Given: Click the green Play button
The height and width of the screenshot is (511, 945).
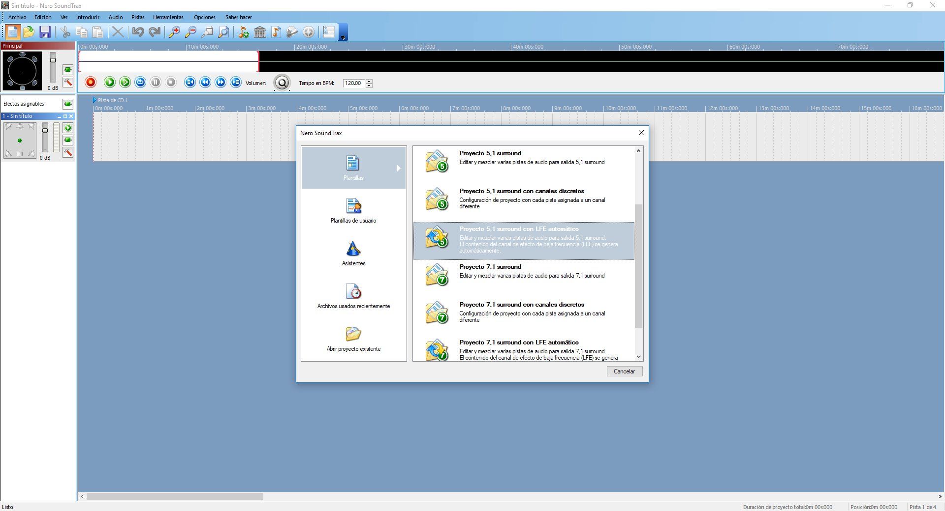Looking at the screenshot, I should (110, 82).
